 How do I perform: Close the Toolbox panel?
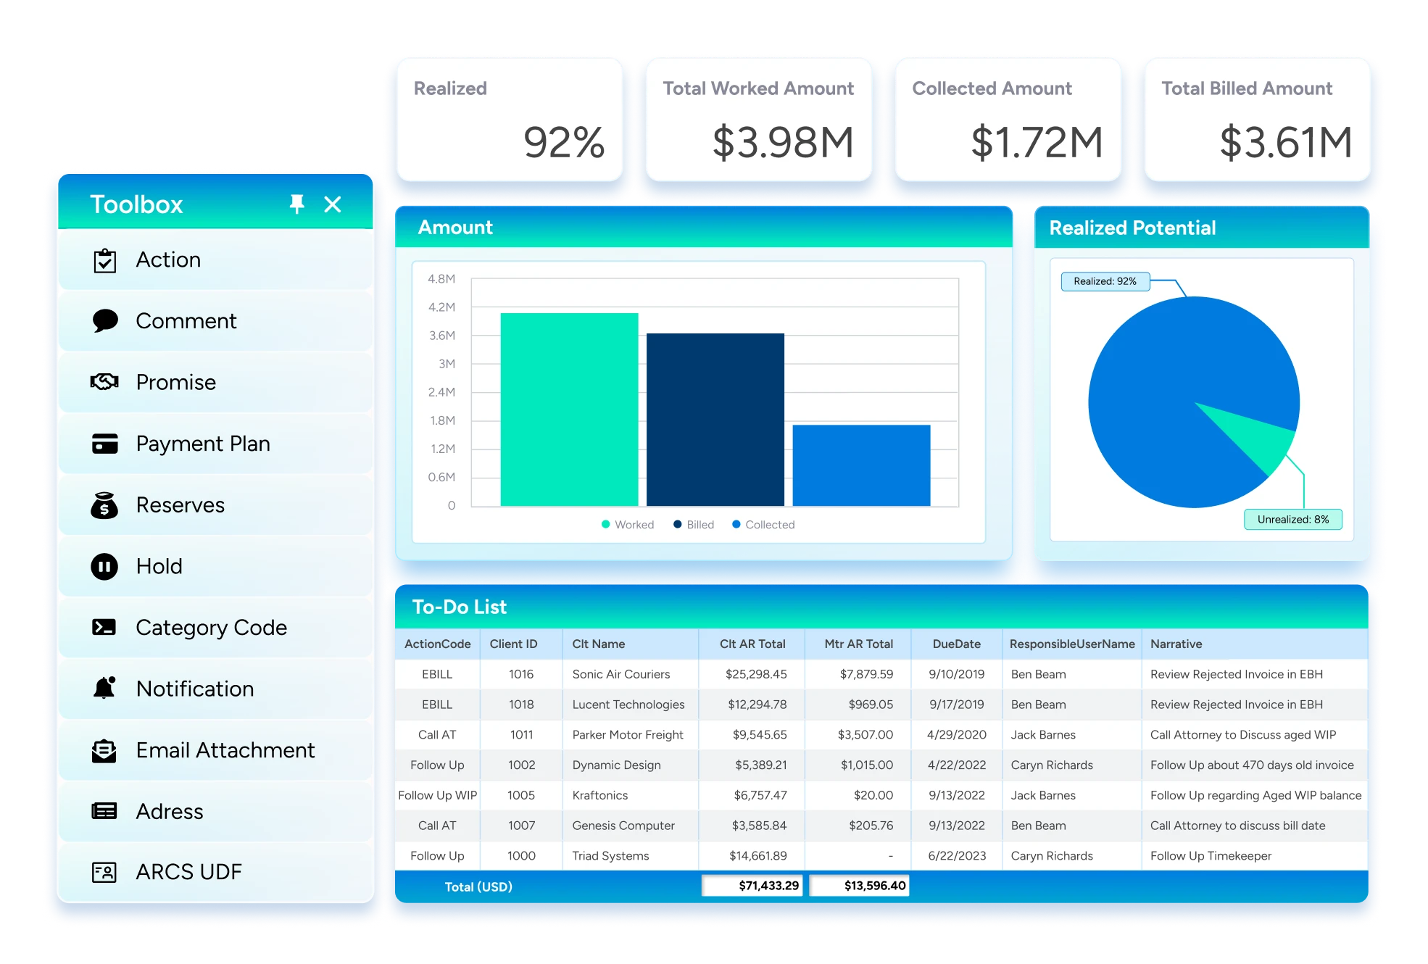click(x=332, y=204)
